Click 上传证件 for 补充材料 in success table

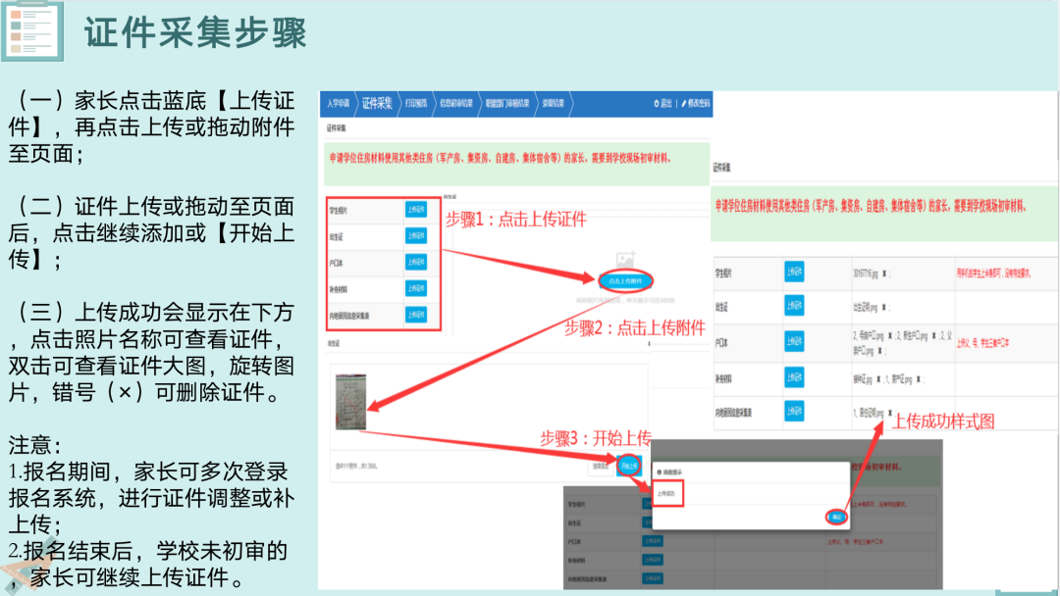click(794, 377)
